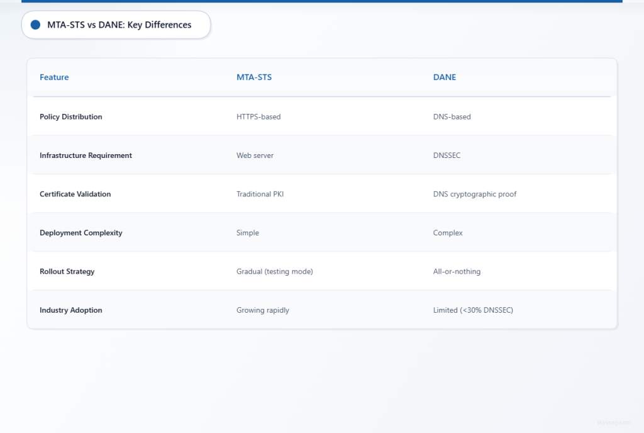
Task: Click the DNS-based cell under DANE
Action: [452, 116]
